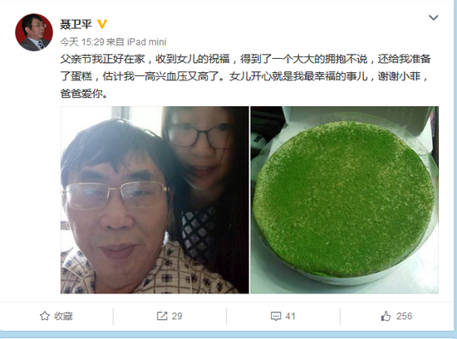Open the father and daughter selfie photo
This screenshot has width=457, height=339.
tap(155, 200)
